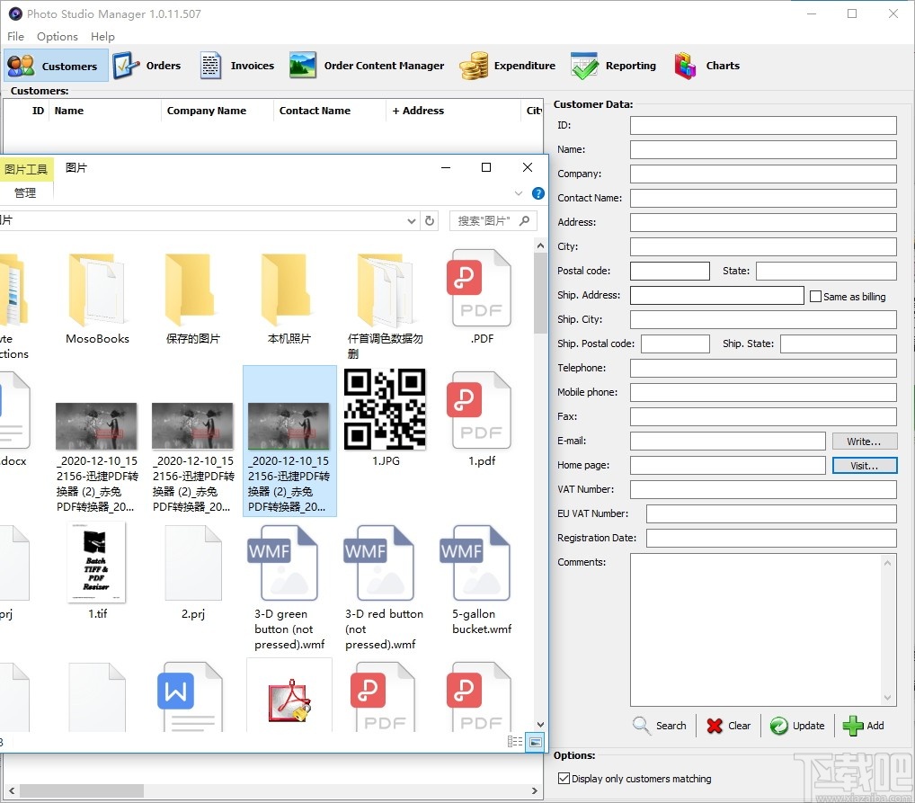Enable the Same as billing checkbox
Screen dimensions: 915x803
tap(816, 296)
